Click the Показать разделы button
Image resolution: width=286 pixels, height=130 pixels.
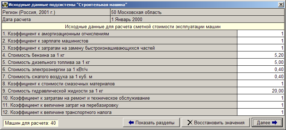[151, 122]
